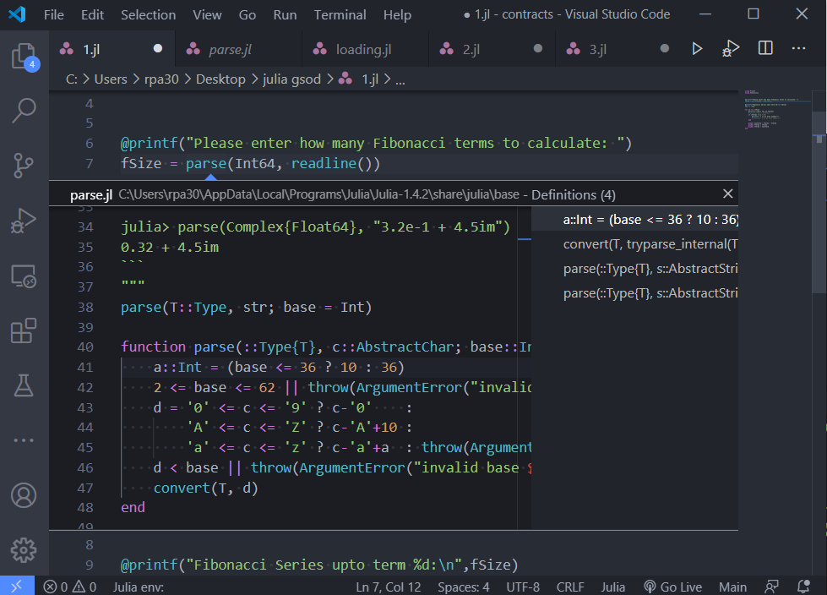Click the debug file button in editor toolbar
827x595 pixels.
[x=731, y=48]
